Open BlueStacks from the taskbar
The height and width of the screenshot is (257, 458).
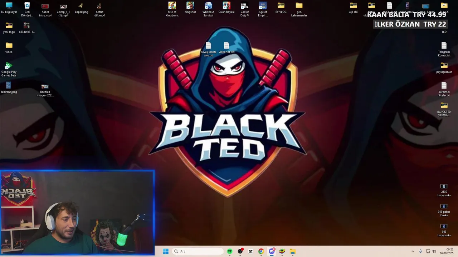coord(282,251)
